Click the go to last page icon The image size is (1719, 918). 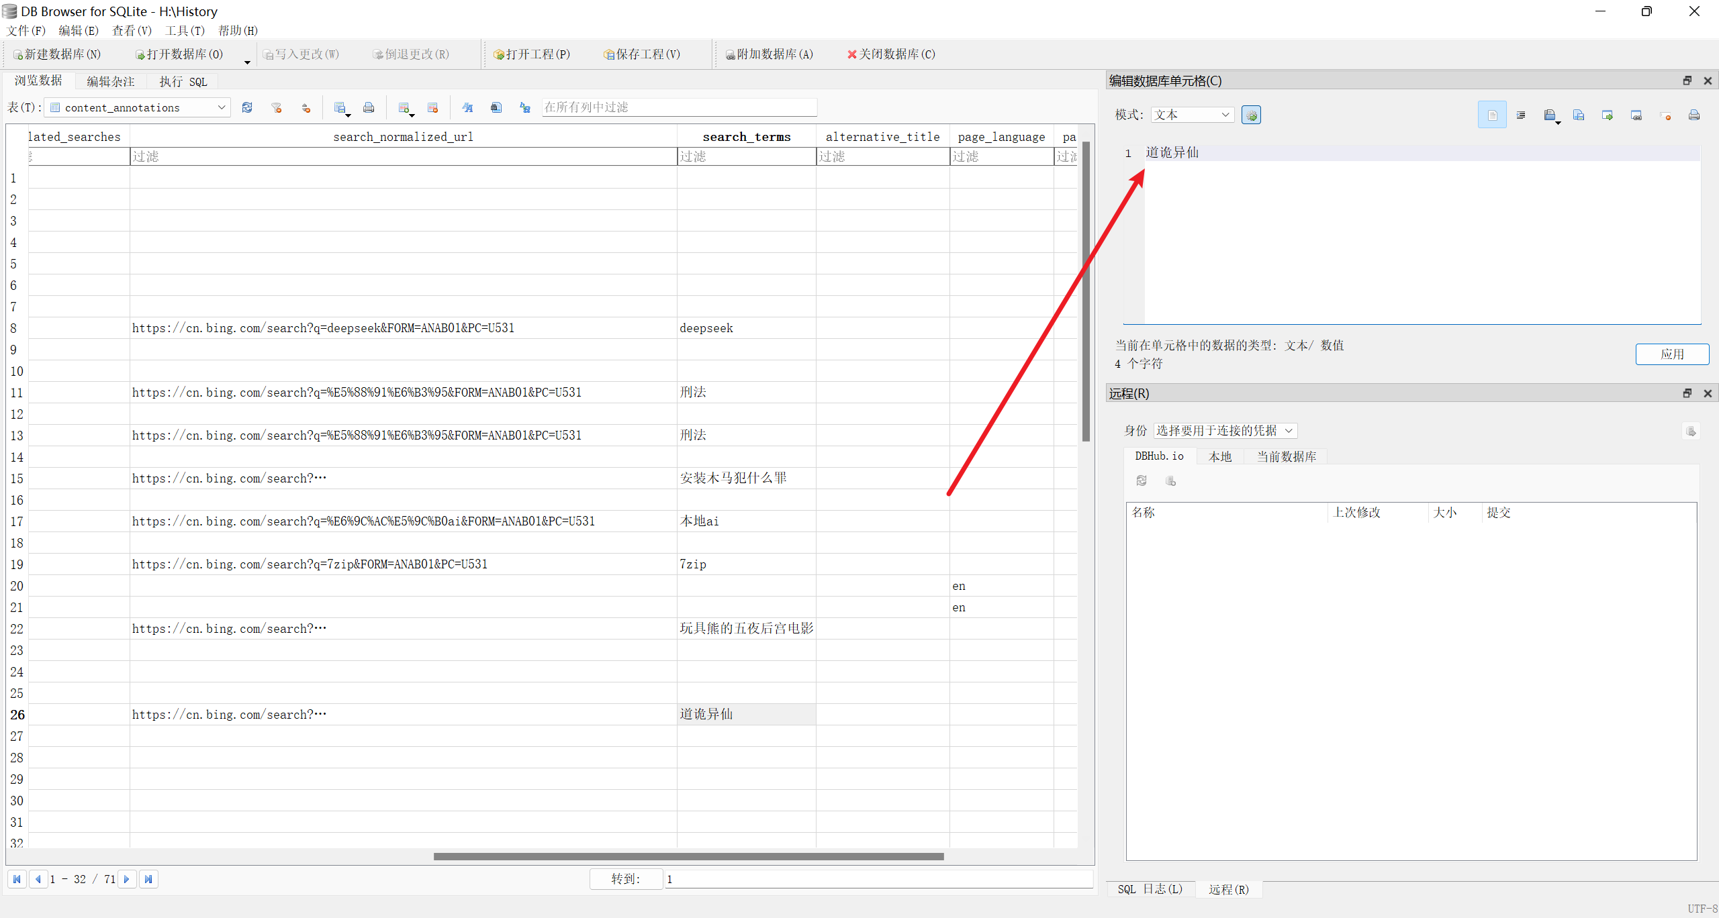pyautogui.click(x=148, y=879)
